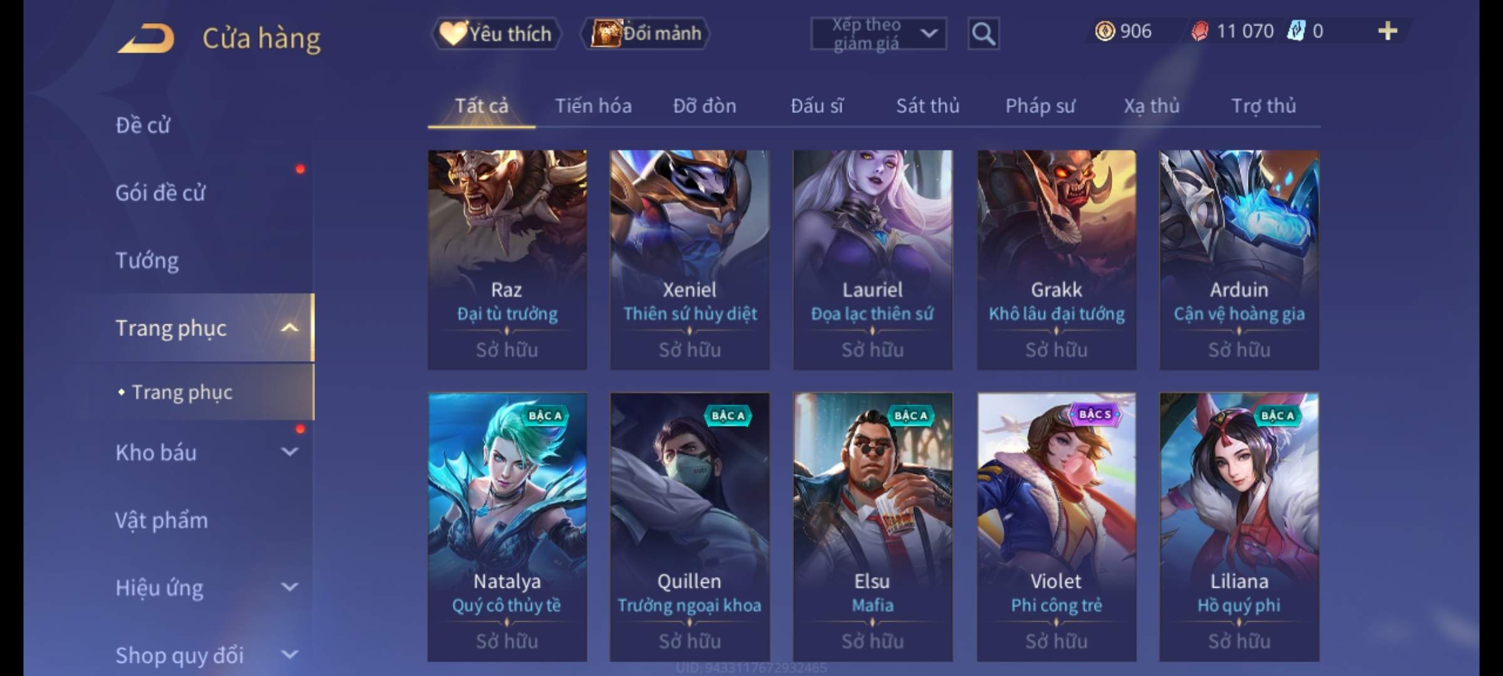Screen dimensions: 1503x676
Task: Open Gói đề cử in sidebar
Action: 160,193
